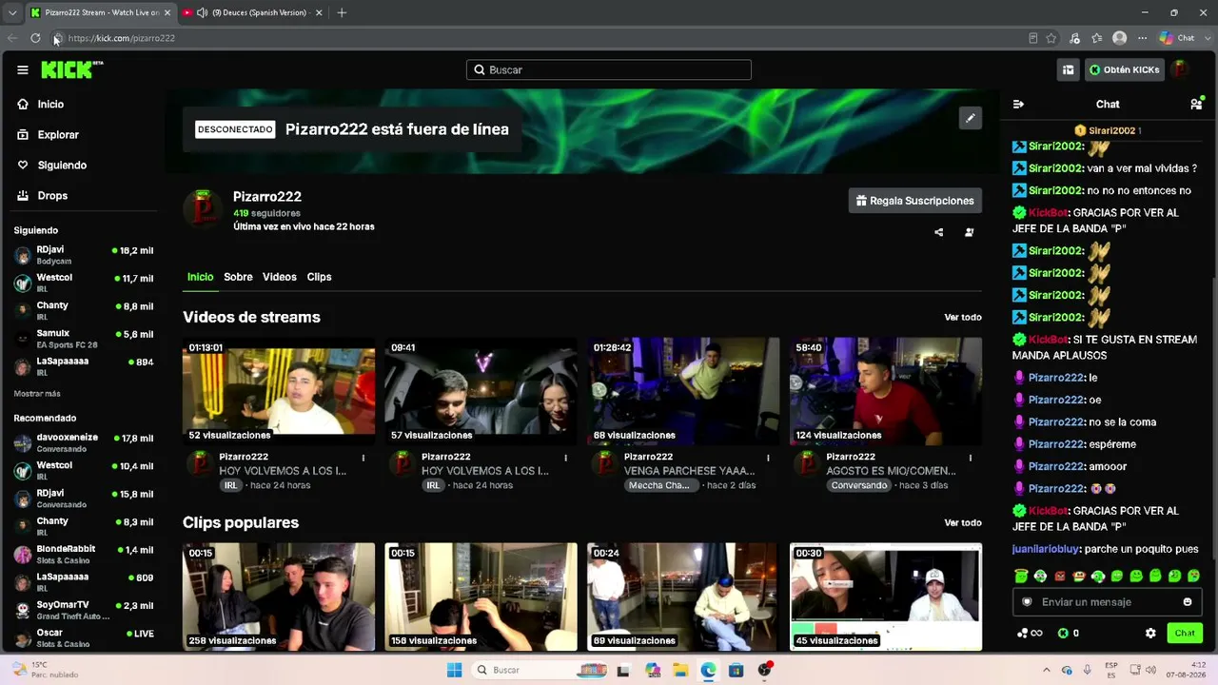Open davooxeneize in Recomendado list

(84, 442)
